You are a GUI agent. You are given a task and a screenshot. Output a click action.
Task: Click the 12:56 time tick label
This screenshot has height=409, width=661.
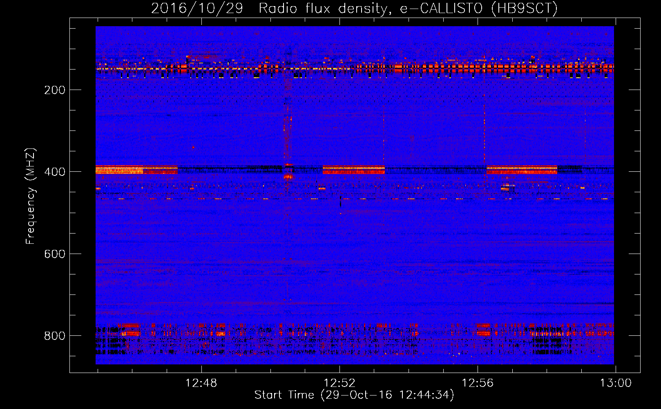tap(478, 383)
